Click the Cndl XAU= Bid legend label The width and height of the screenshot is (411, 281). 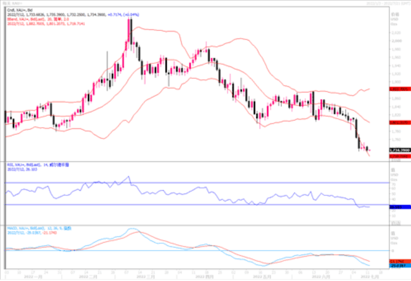[x=20, y=10]
